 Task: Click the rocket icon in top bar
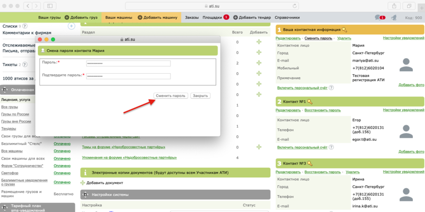pyautogui.click(x=394, y=17)
